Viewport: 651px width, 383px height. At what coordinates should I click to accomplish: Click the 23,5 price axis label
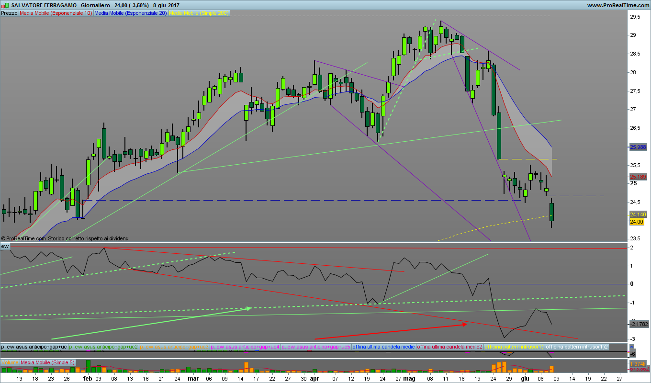[636, 238]
